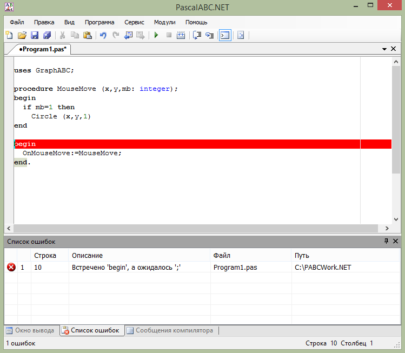Copy selection using the copy icon
405x353 pixels.
point(75,35)
